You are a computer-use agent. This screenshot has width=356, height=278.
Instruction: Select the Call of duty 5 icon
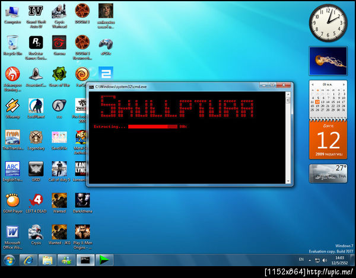[x=59, y=171]
